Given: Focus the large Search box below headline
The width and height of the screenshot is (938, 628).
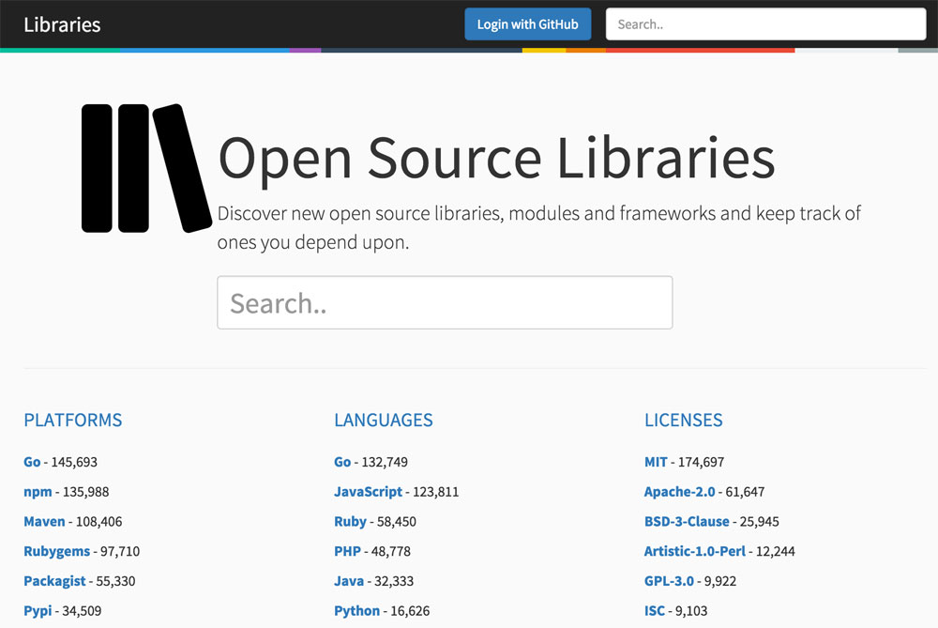Looking at the screenshot, I should coord(445,302).
